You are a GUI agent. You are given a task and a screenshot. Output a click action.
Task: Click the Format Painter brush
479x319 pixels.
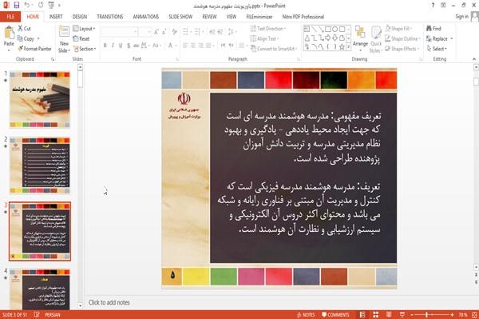click(x=21, y=49)
